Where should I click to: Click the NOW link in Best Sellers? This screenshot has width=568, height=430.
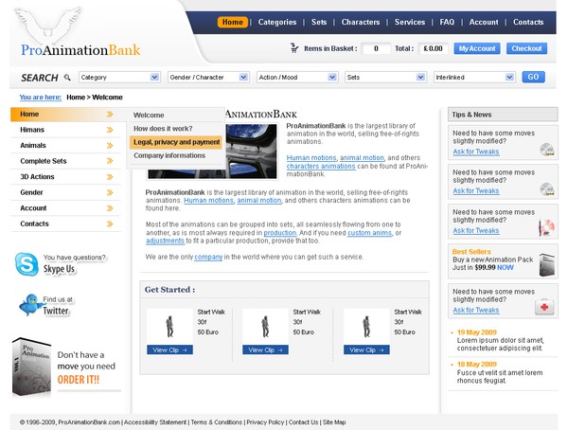[x=506, y=268]
